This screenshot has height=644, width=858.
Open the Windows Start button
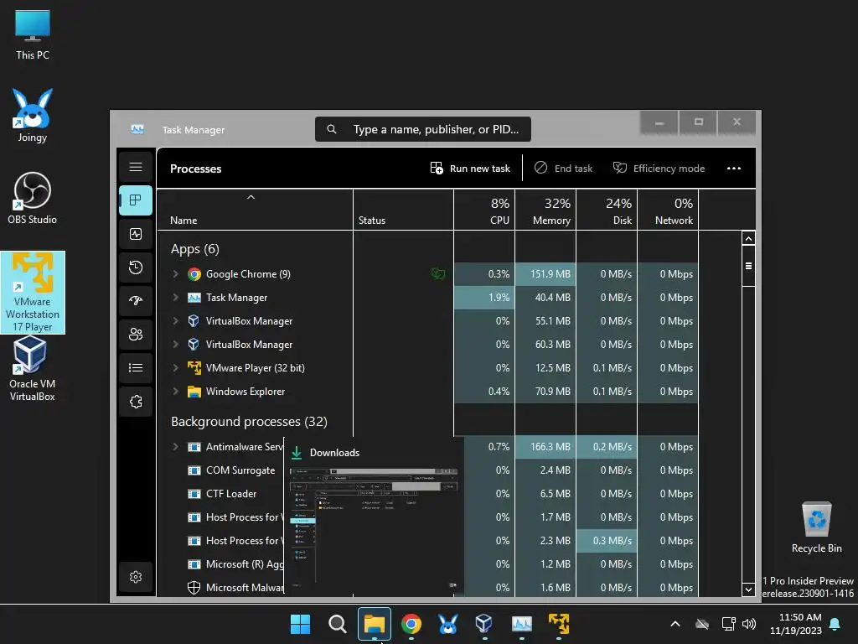coord(300,624)
